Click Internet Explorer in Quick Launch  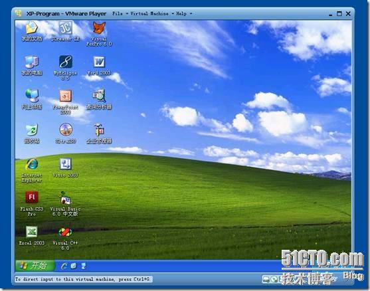tap(64, 266)
